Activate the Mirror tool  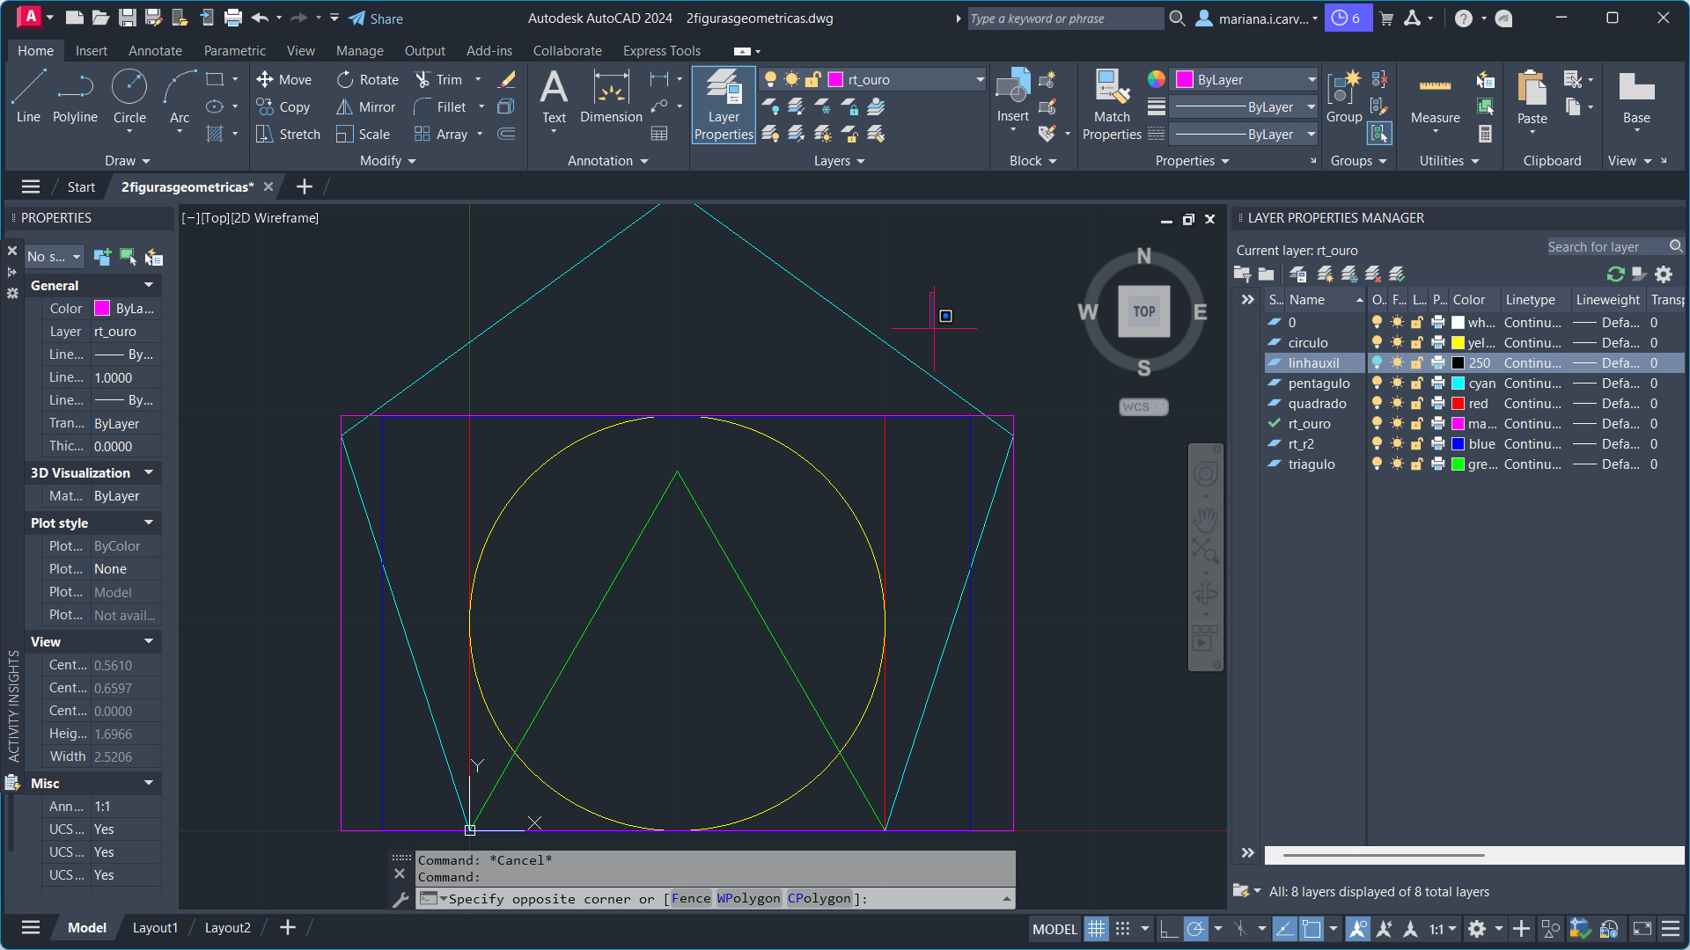[367, 106]
